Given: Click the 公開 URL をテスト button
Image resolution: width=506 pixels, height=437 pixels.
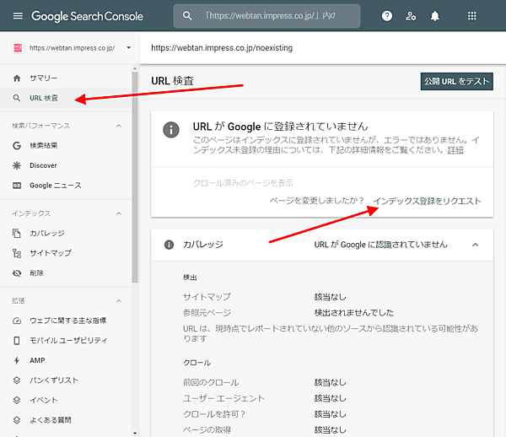Looking at the screenshot, I should pos(455,82).
